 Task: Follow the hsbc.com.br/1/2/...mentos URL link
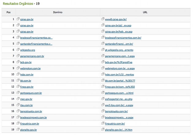(x=119, y=75)
